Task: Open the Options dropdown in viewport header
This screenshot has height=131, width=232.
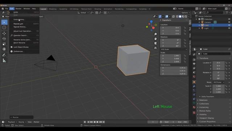Action: click(186, 13)
